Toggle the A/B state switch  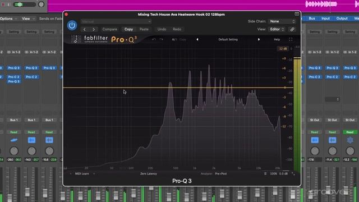(174, 39)
